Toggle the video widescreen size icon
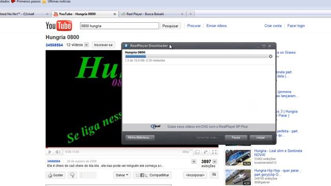The width and height of the screenshot is (331, 186). click(197, 152)
